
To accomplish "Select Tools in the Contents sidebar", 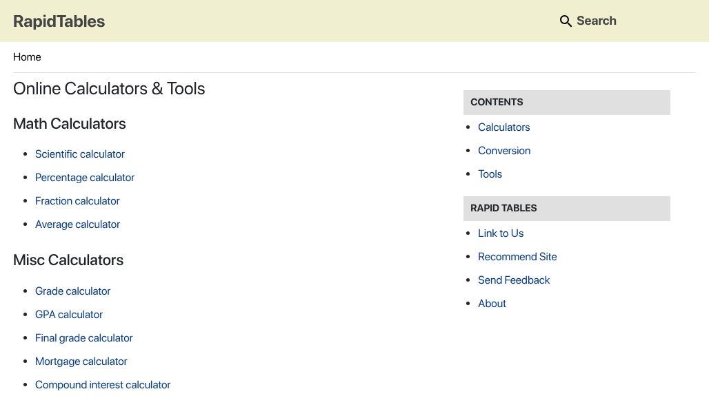I will click(x=490, y=174).
